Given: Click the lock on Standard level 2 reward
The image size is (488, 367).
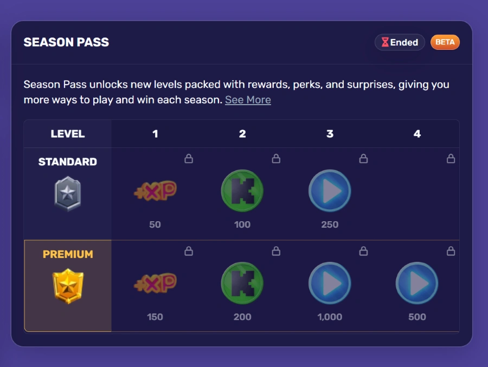Looking at the screenshot, I should point(276,159).
